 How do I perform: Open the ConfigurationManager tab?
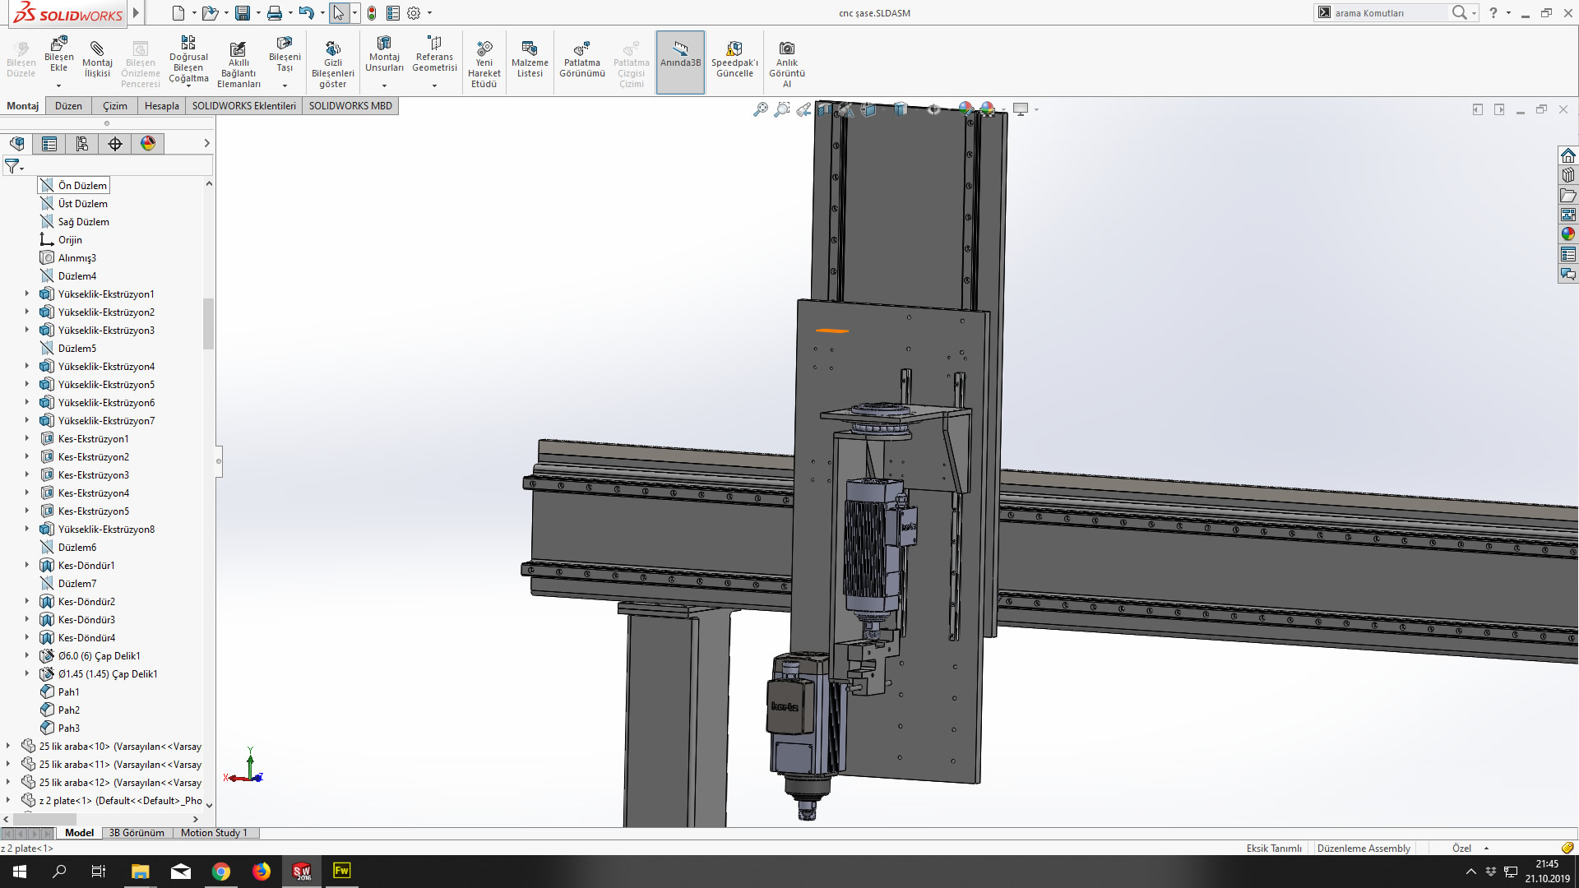point(82,144)
